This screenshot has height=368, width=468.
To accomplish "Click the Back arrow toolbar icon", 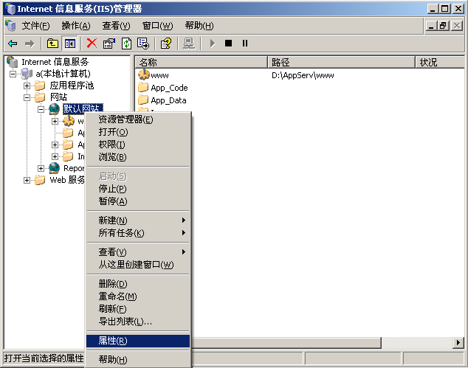I will [13, 44].
